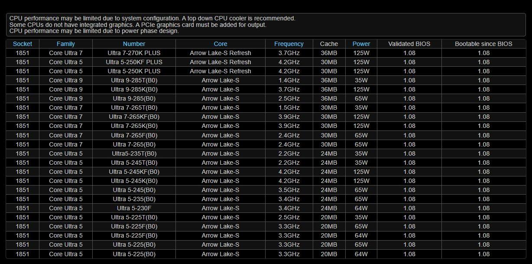The width and height of the screenshot is (532, 264).
Task: Select the Ultra 7-270K PLUS cell
Action: tap(134, 53)
